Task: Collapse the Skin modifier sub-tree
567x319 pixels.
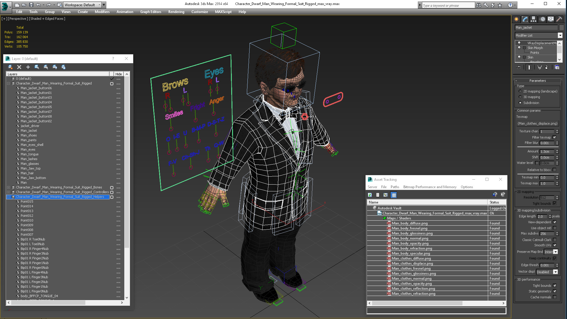Action: [x=524, y=57]
